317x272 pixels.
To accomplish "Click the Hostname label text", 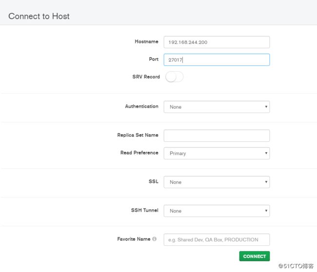I will [x=146, y=41].
